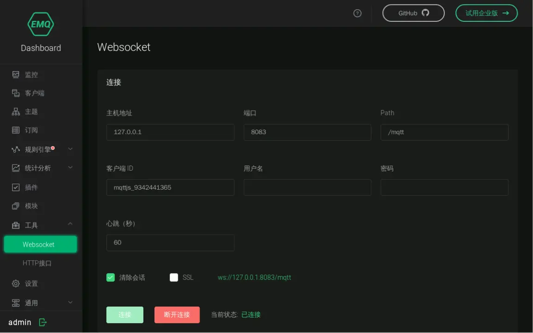
Task: Click the help question mark icon
Action: coord(357,13)
